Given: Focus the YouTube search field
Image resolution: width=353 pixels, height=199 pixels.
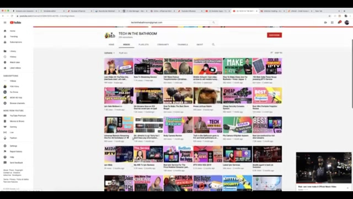Looking at the screenshot, I should [x=170, y=22].
